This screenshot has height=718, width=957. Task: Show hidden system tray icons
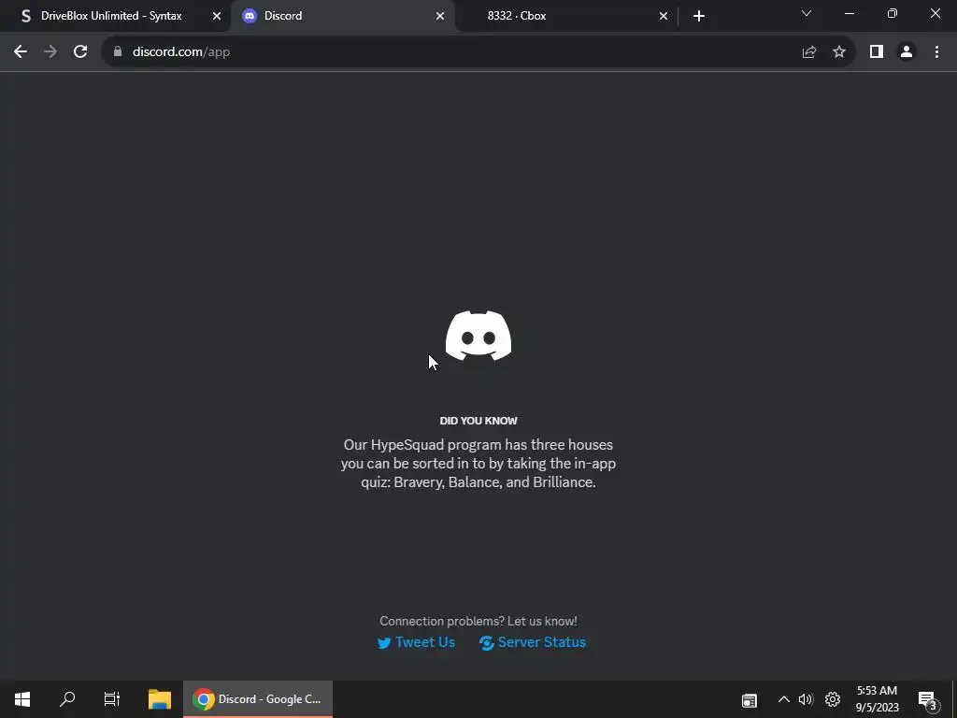(x=784, y=699)
